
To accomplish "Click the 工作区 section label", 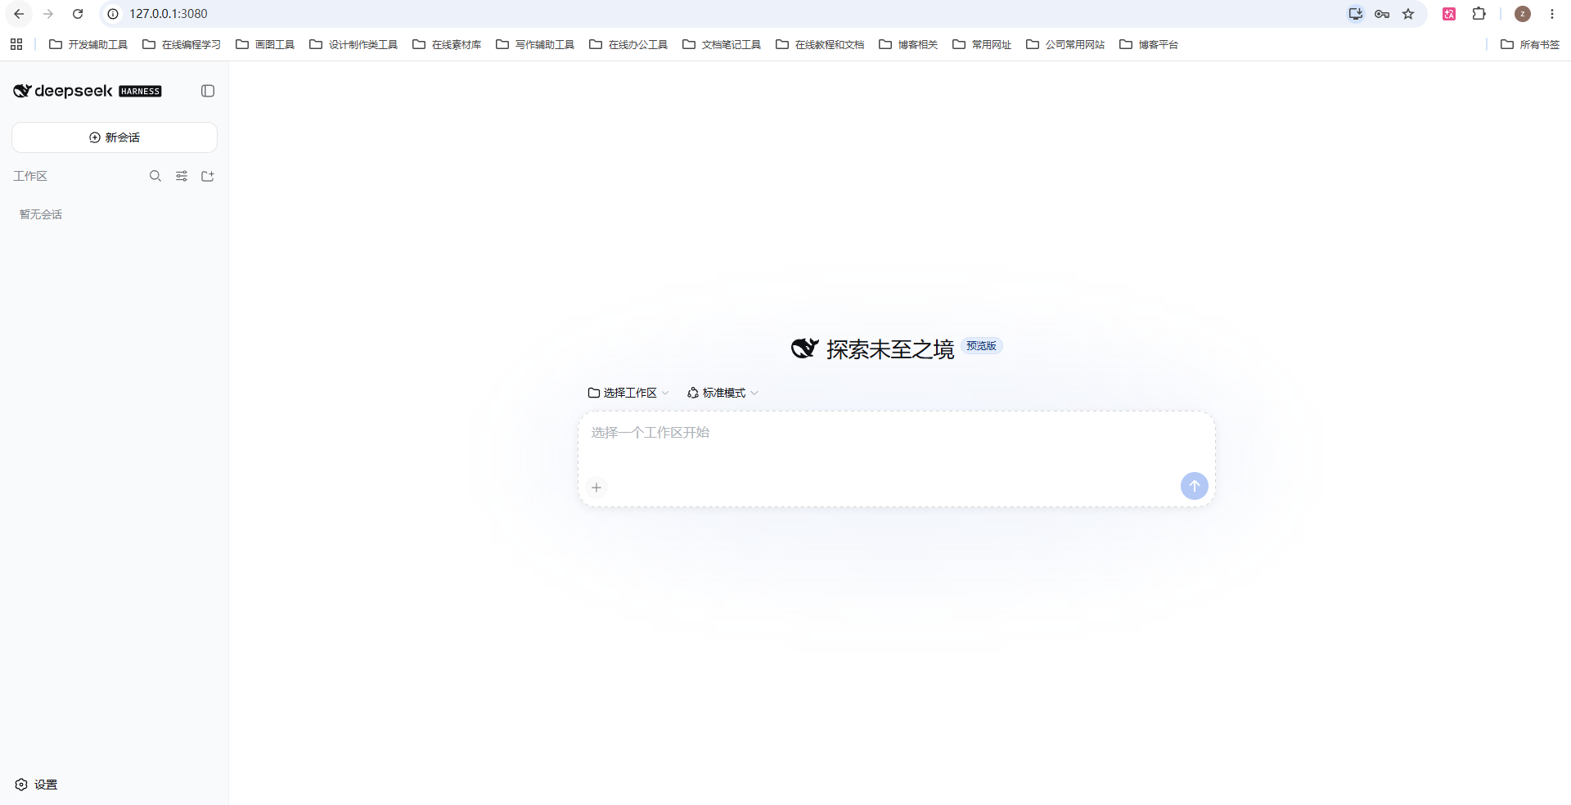I will click(30, 176).
